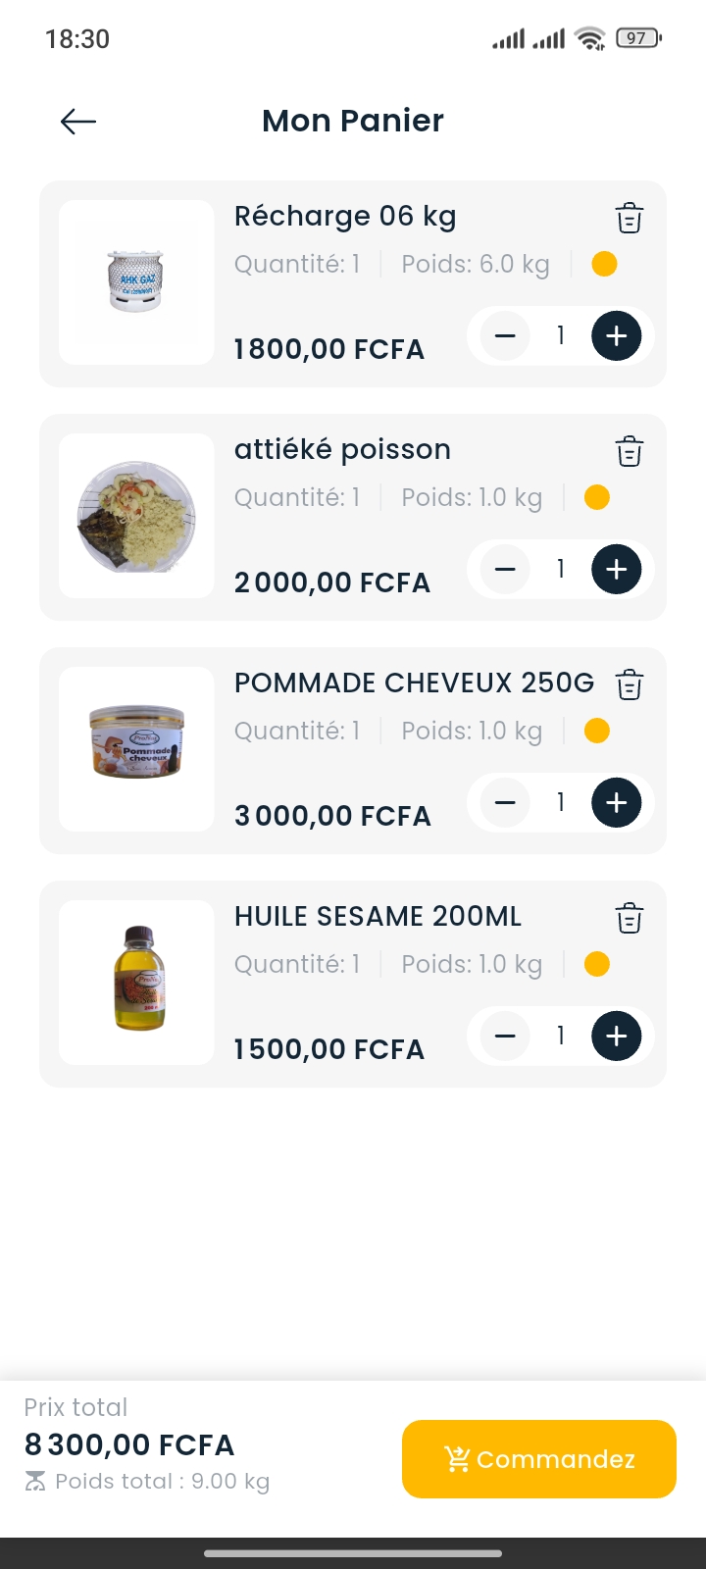The height and width of the screenshot is (1569, 706).
Task: Tap the yellow dot on Récharge row
Action: (604, 264)
